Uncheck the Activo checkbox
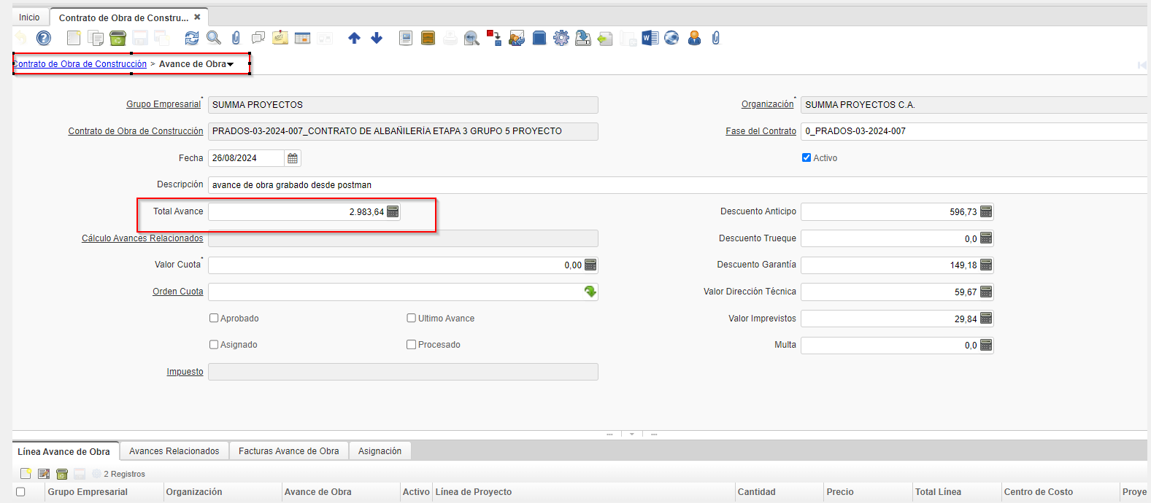The image size is (1151, 503). click(807, 157)
